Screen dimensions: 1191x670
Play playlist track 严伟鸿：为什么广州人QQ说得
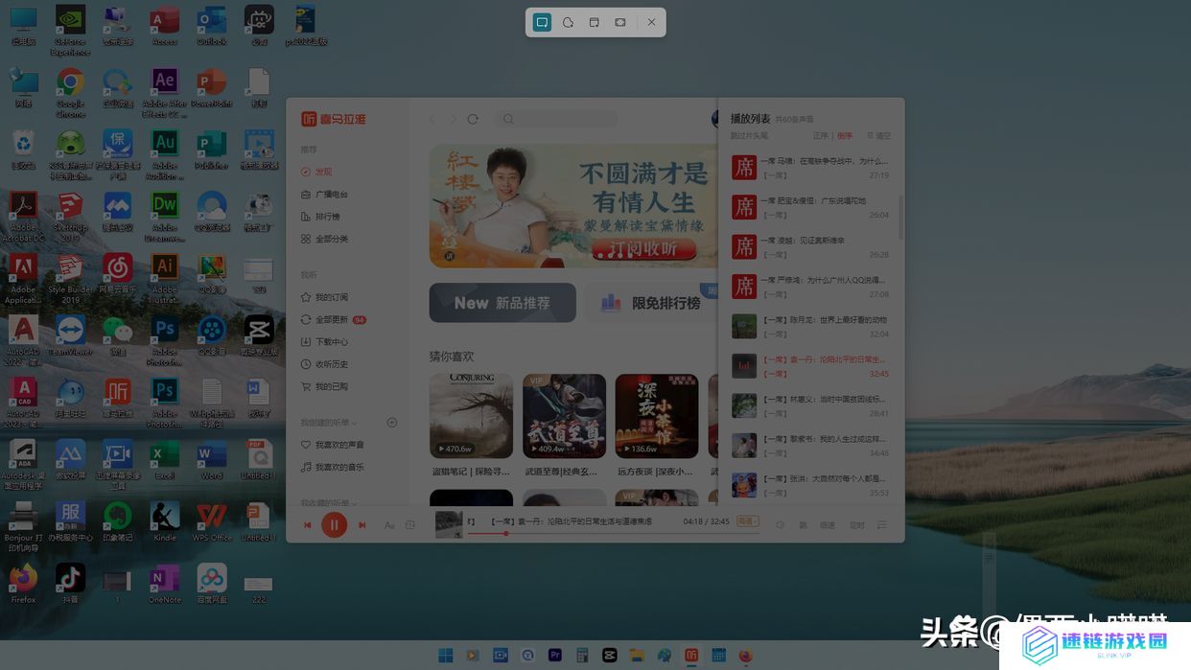point(810,287)
